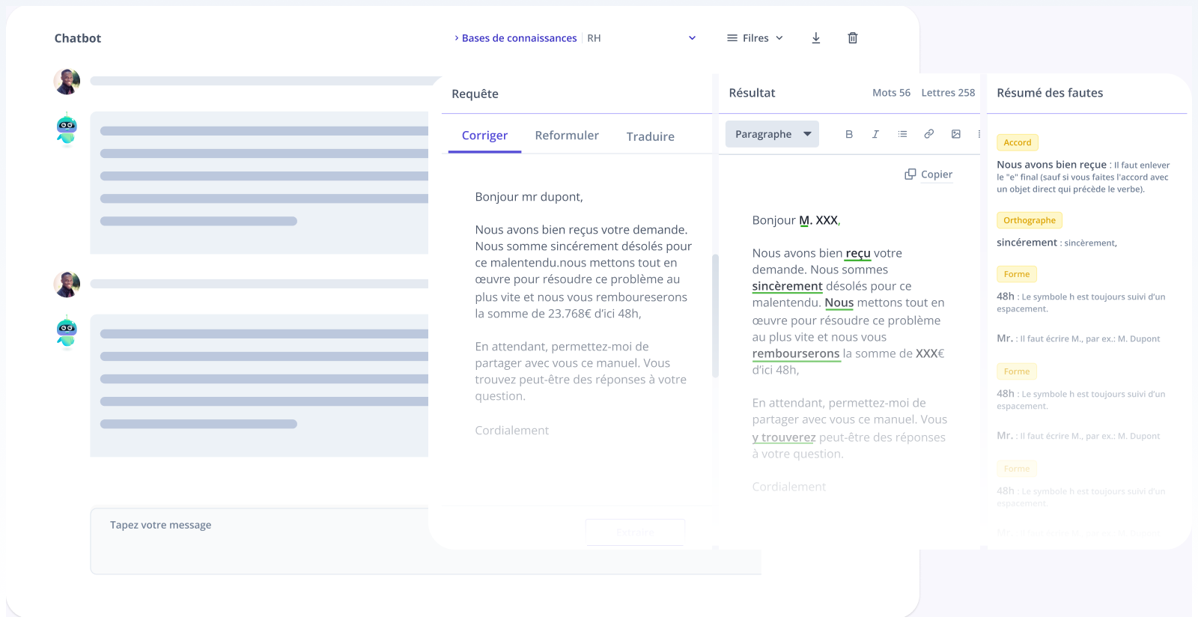This screenshot has width=1198, height=623.
Task: Click the trash delete icon
Action: coord(852,38)
